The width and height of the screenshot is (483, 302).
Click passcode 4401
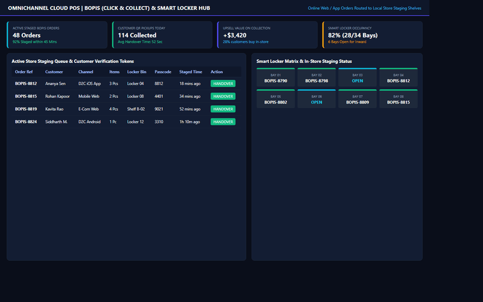pos(159,96)
